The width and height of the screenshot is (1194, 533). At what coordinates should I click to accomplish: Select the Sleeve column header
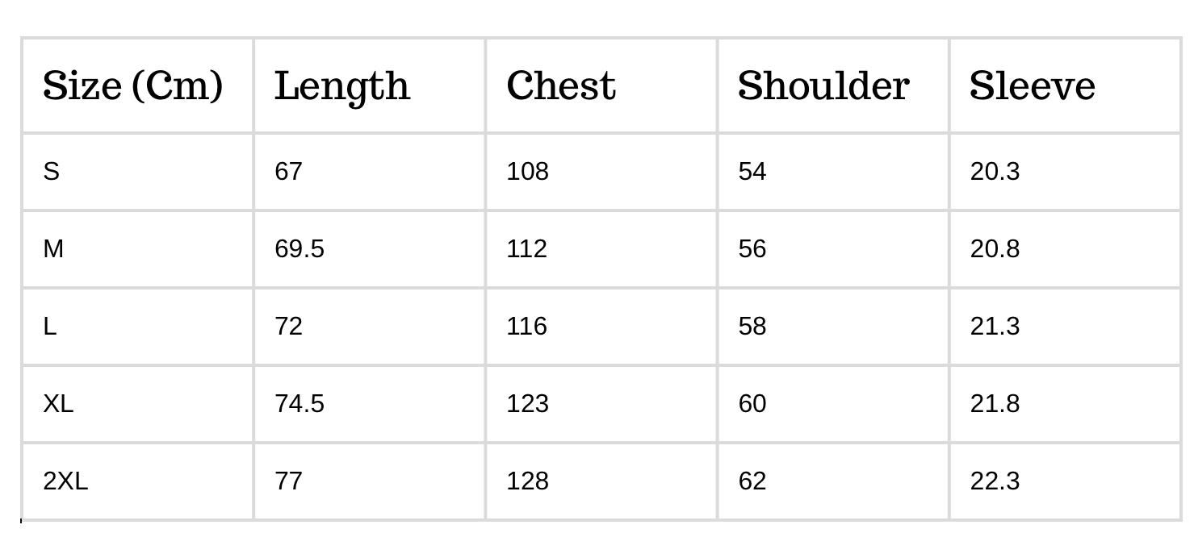pyautogui.click(x=1032, y=85)
